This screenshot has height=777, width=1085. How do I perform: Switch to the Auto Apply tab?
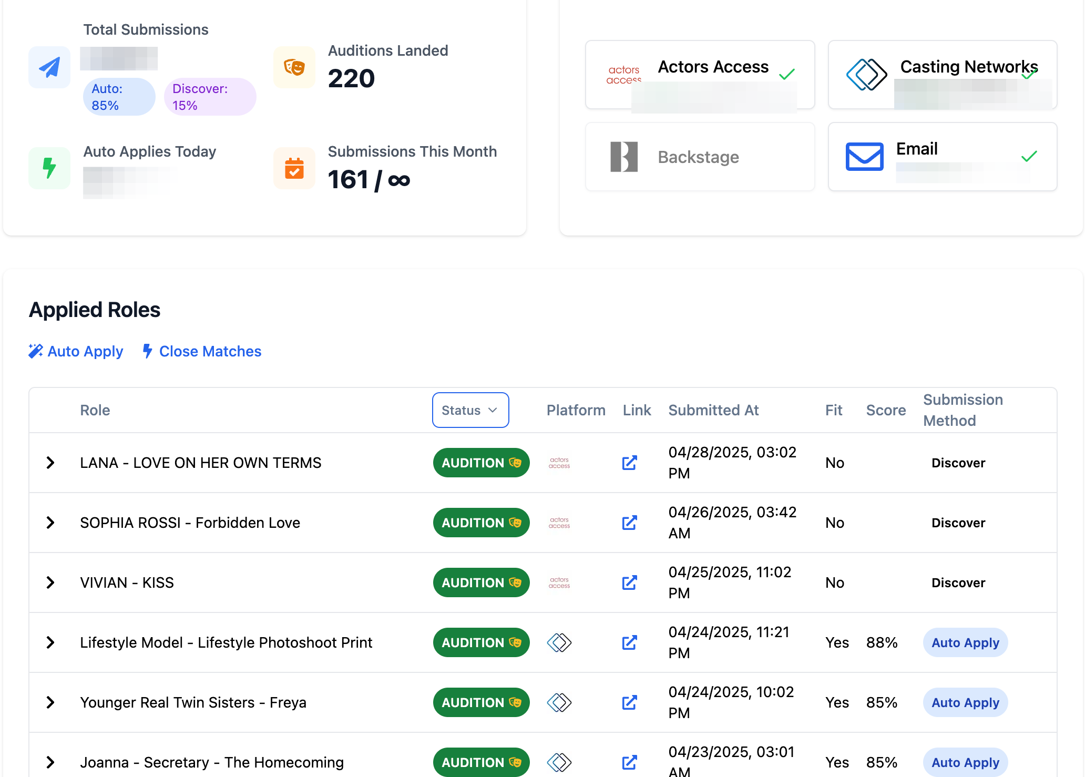(76, 351)
